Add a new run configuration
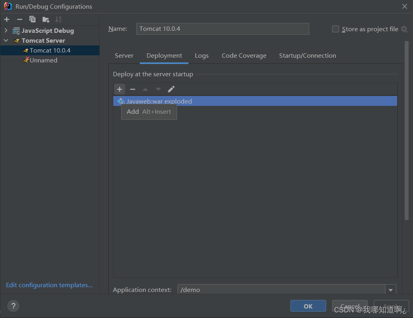The image size is (413, 318). coord(7,19)
